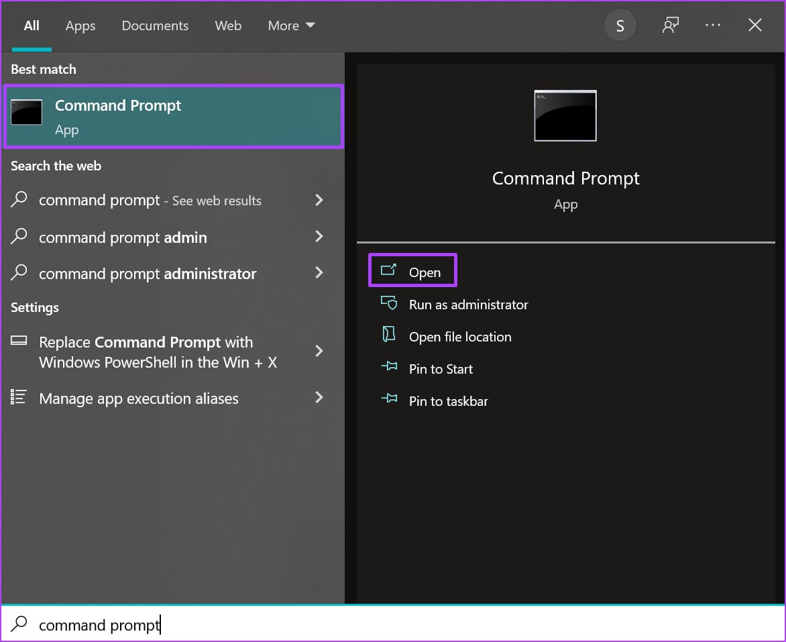Open Replace Command Prompt with PowerShell setting

167,352
